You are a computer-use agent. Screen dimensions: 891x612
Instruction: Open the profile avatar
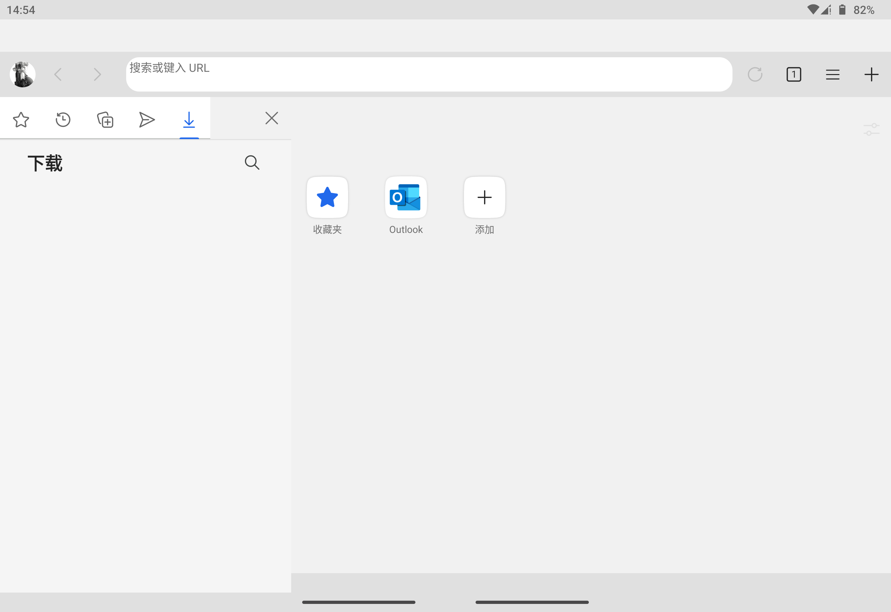pos(23,74)
